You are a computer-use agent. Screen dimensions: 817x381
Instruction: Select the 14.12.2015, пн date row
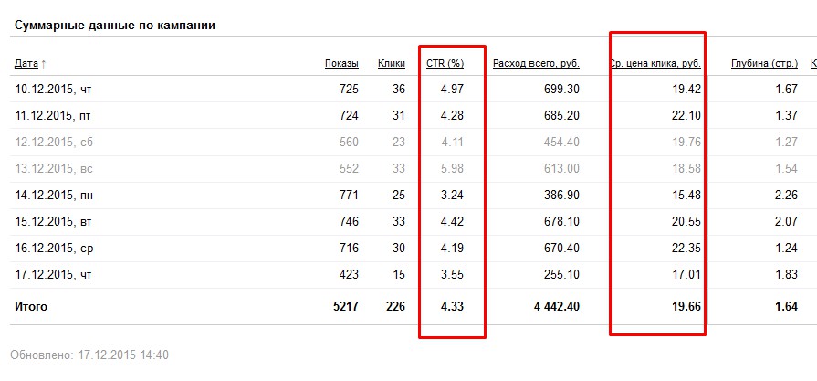coord(53,195)
